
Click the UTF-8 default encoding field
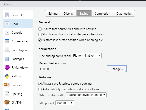(73, 69)
